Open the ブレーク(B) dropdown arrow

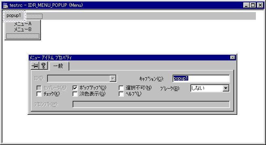pyautogui.click(x=226, y=88)
